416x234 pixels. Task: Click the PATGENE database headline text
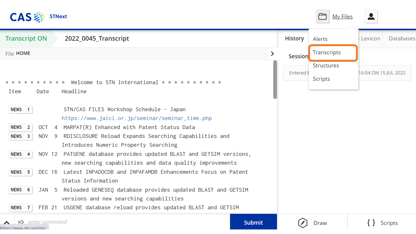pos(156,158)
